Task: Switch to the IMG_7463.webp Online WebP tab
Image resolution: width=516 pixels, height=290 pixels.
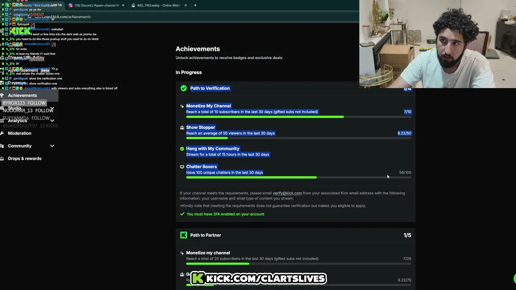Action: (159, 5)
